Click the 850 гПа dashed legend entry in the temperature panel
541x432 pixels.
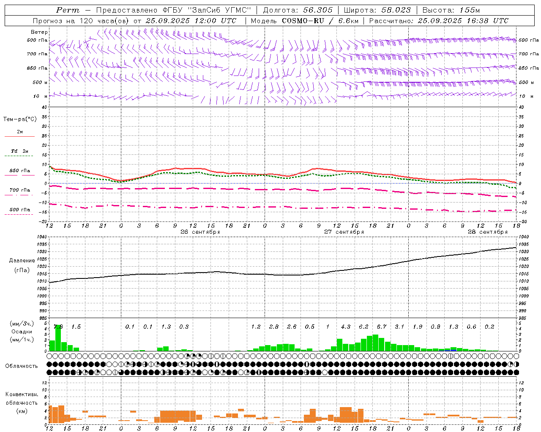[x=20, y=173]
